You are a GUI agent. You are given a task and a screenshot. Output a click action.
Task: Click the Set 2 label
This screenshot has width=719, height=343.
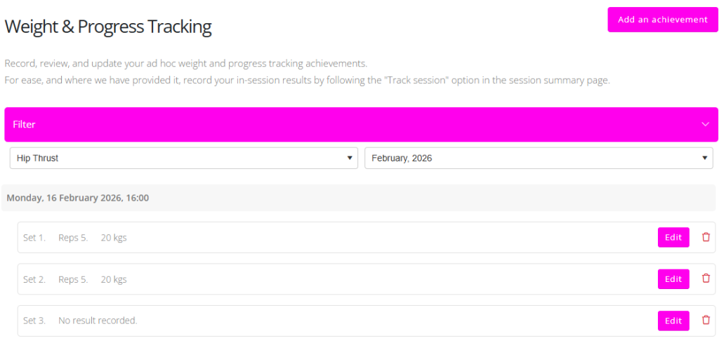pyautogui.click(x=34, y=279)
